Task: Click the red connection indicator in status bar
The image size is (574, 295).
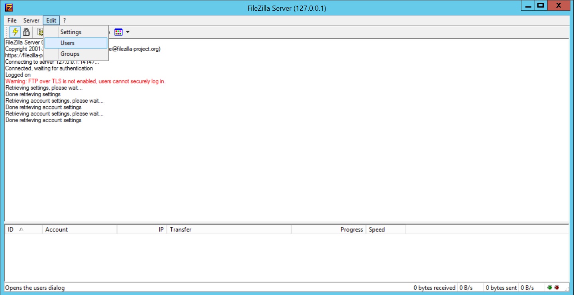Action: (556, 287)
